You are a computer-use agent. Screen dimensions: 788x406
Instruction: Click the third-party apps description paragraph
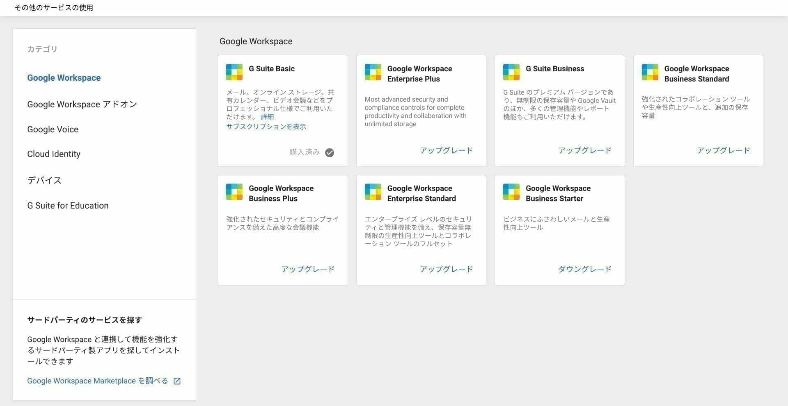tap(103, 350)
